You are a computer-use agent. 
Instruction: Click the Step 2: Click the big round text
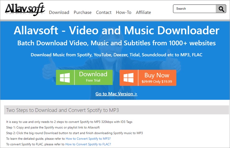pyautogui.click(x=74, y=133)
